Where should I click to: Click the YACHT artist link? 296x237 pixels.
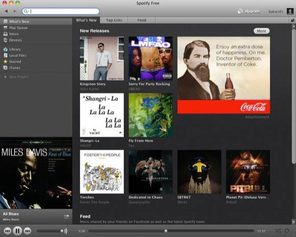(86, 146)
